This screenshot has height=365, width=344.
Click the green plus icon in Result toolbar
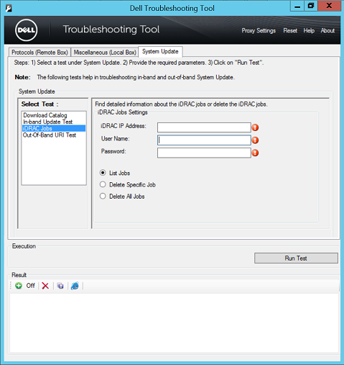pyautogui.click(x=19, y=286)
